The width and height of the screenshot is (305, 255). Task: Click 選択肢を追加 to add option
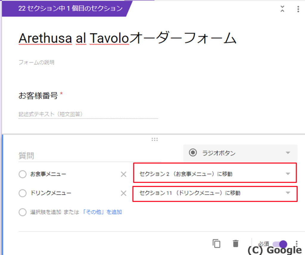pyautogui.click(x=46, y=212)
